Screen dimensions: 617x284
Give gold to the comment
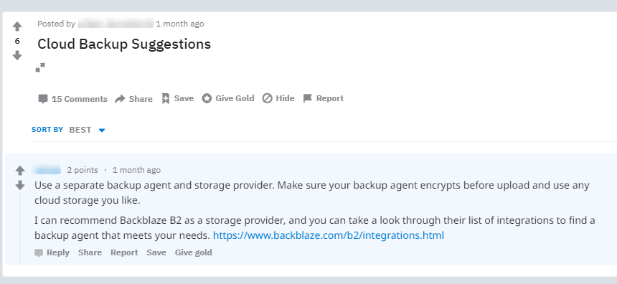point(193,252)
